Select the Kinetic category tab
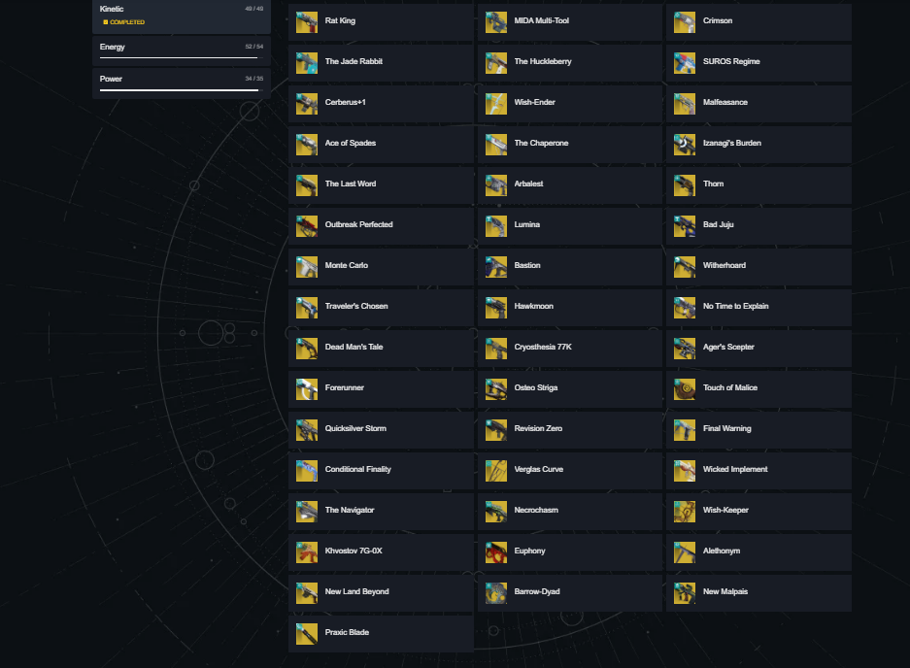Screen dimensions: 910x668 pos(182,17)
